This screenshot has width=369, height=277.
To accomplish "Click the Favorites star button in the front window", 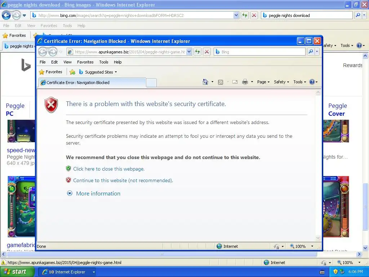I will [x=50, y=72].
